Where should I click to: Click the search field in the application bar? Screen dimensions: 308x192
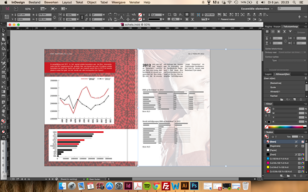289,8
